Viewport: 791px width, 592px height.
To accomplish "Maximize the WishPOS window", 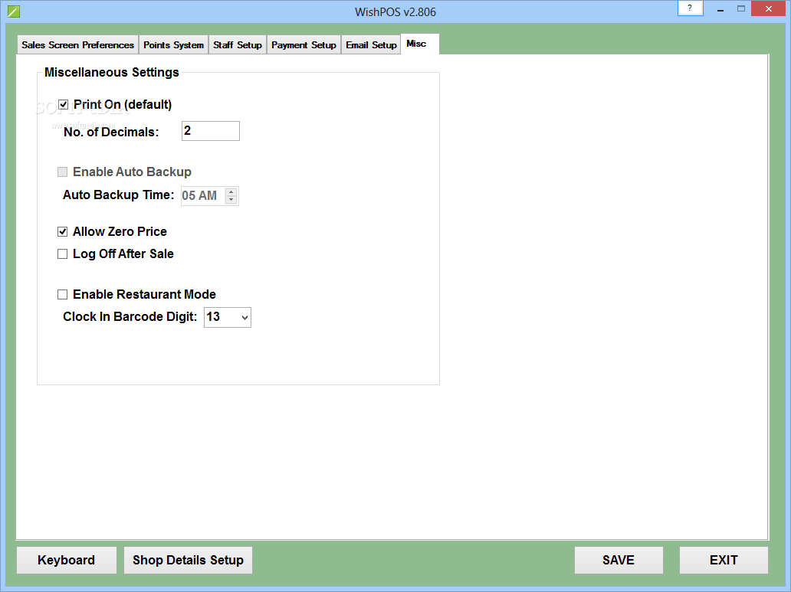I will pyautogui.click(x=740, y=8).
